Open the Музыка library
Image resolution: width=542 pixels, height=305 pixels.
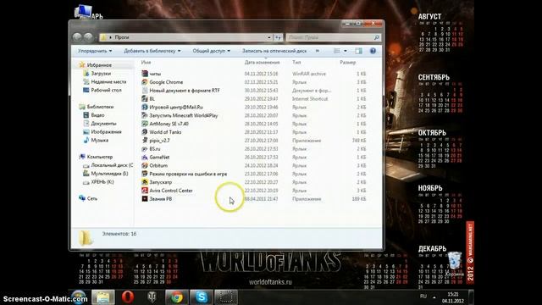[x=100, y=140]
